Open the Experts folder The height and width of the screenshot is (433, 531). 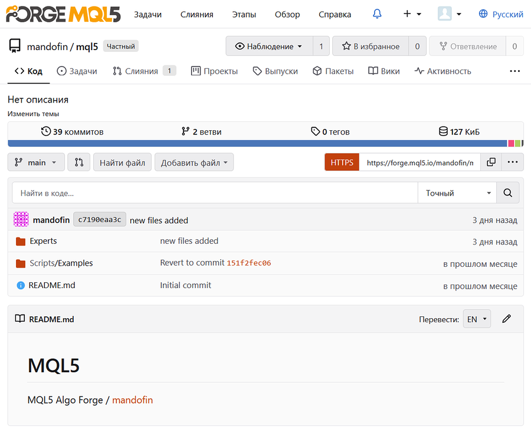point(43,241)
